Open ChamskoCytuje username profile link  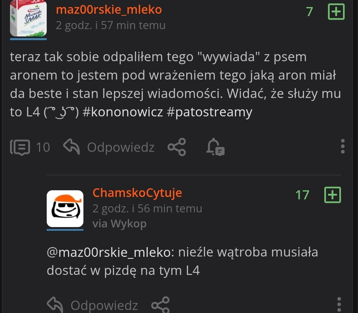click(x=137, y=193)
